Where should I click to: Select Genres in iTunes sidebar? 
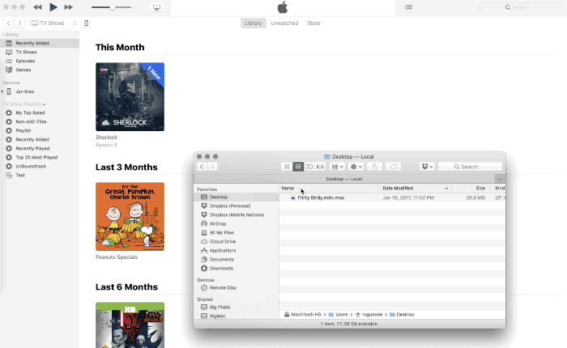coord(40,70)
